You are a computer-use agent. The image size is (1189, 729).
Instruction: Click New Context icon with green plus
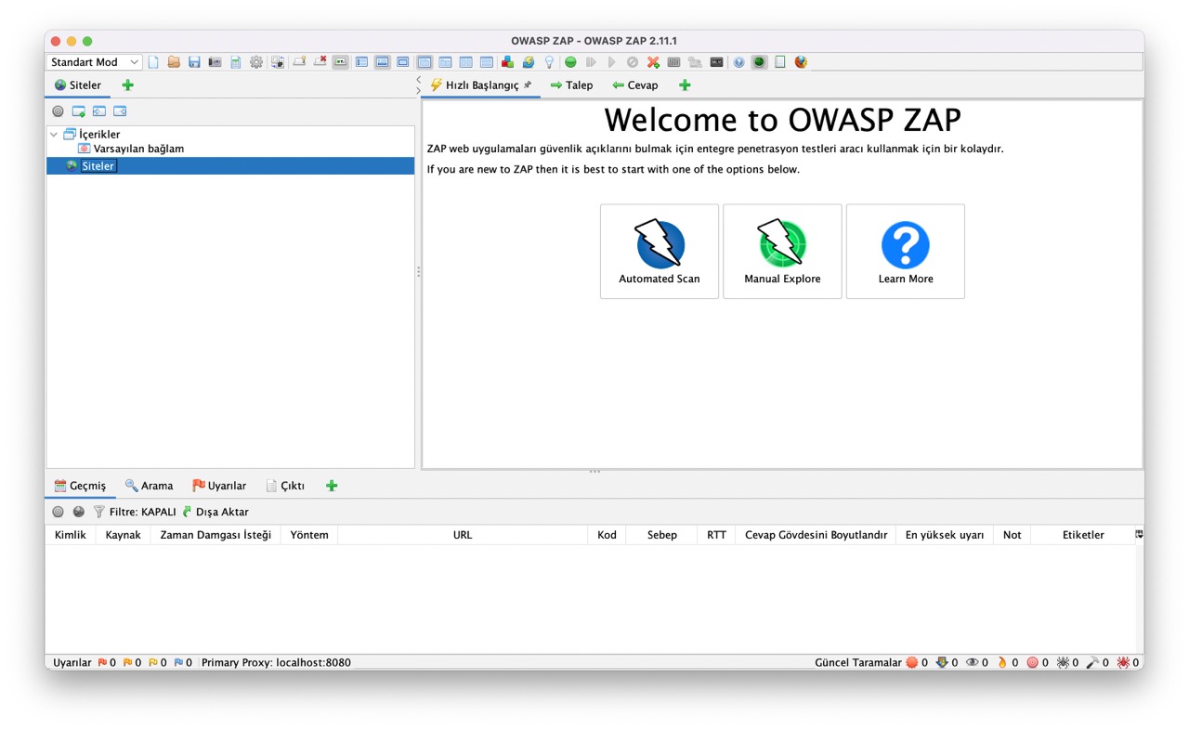pos(78,111)
